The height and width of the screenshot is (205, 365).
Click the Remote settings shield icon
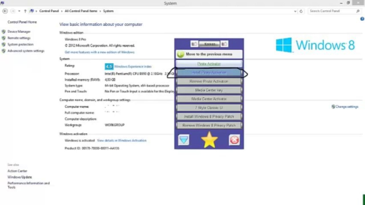click(x=3, y=38)
